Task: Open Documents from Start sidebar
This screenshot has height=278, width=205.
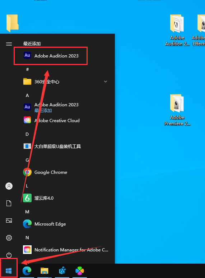Action: click(x=9, y=203)
